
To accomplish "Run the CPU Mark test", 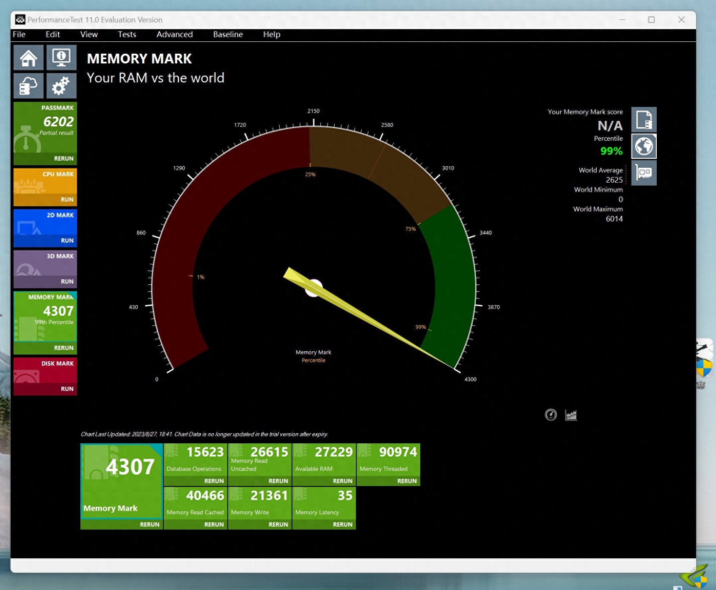I will [67, 199].
